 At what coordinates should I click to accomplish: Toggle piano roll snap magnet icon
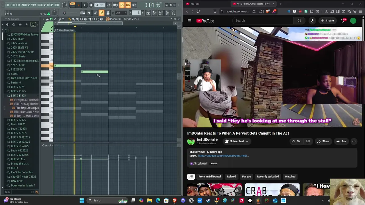click(x=51, y=19)
